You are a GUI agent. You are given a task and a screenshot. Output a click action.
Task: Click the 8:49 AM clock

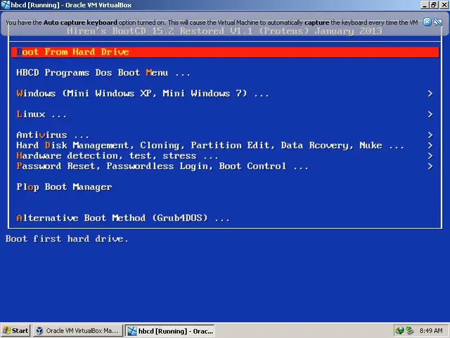[x=431, y=331]
